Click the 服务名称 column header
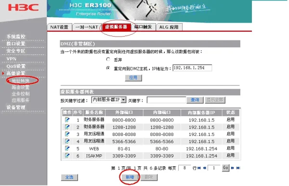Viewport: 289px width, 186px height. coord(94,112)
